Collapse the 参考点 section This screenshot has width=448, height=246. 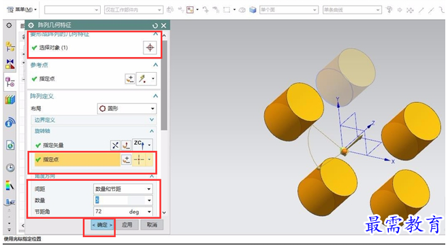click(x=155, y=65)
